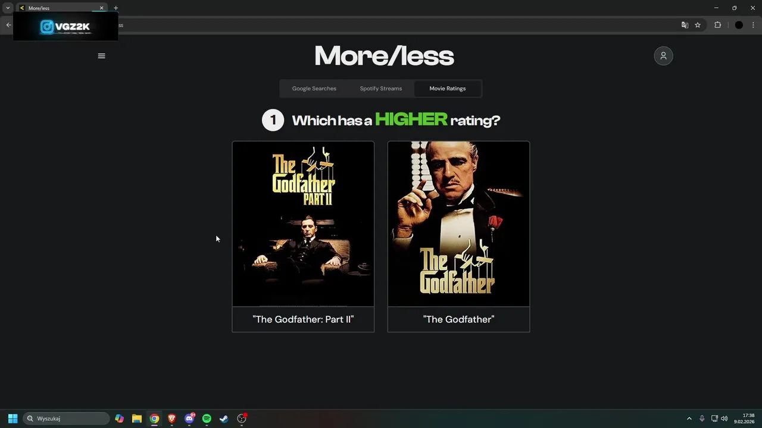Click the Chrome taskbar icon
This screenshot has width=762, height=428.
pos(154,418)
